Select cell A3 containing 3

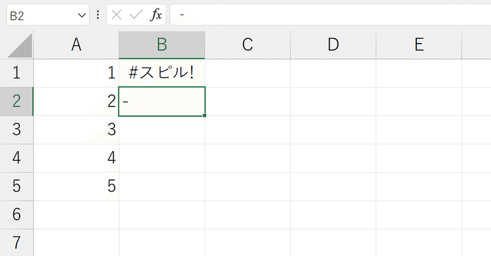click(x=76, y=130)
